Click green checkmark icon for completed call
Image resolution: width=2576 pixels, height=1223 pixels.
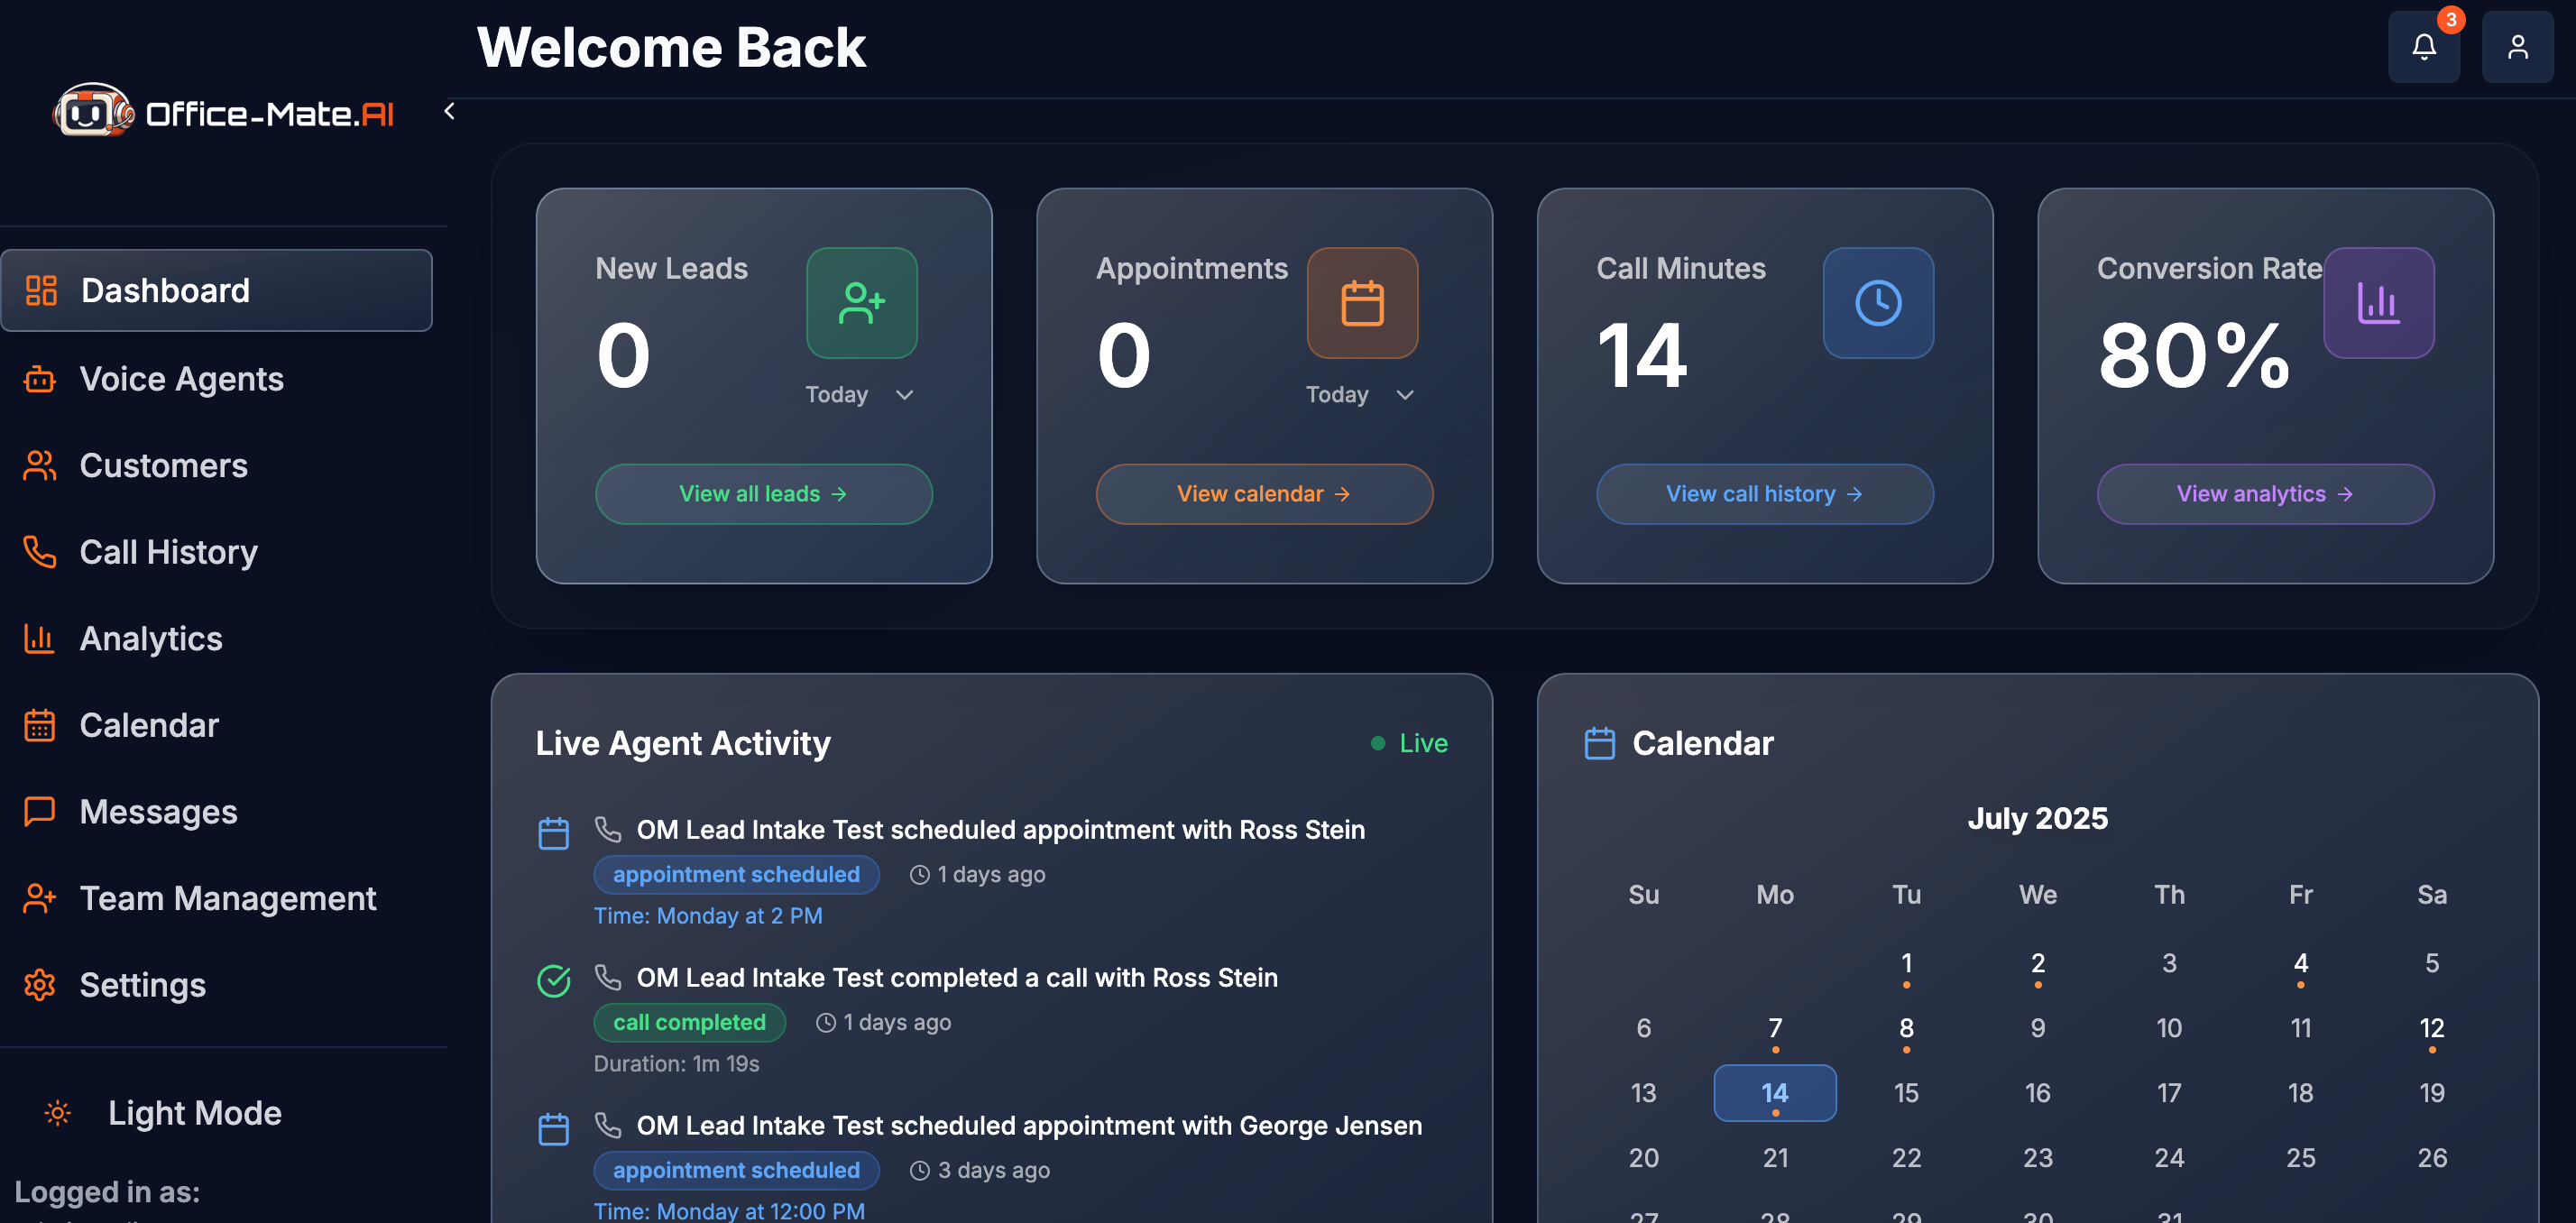(x=553, y=981)
